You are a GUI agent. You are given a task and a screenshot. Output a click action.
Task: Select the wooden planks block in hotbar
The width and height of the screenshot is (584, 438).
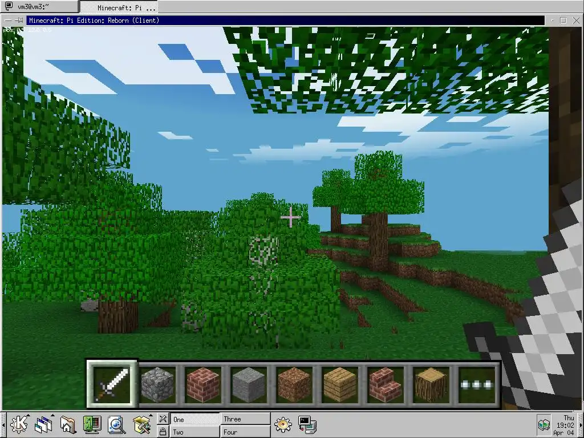[x=340, y=384]
